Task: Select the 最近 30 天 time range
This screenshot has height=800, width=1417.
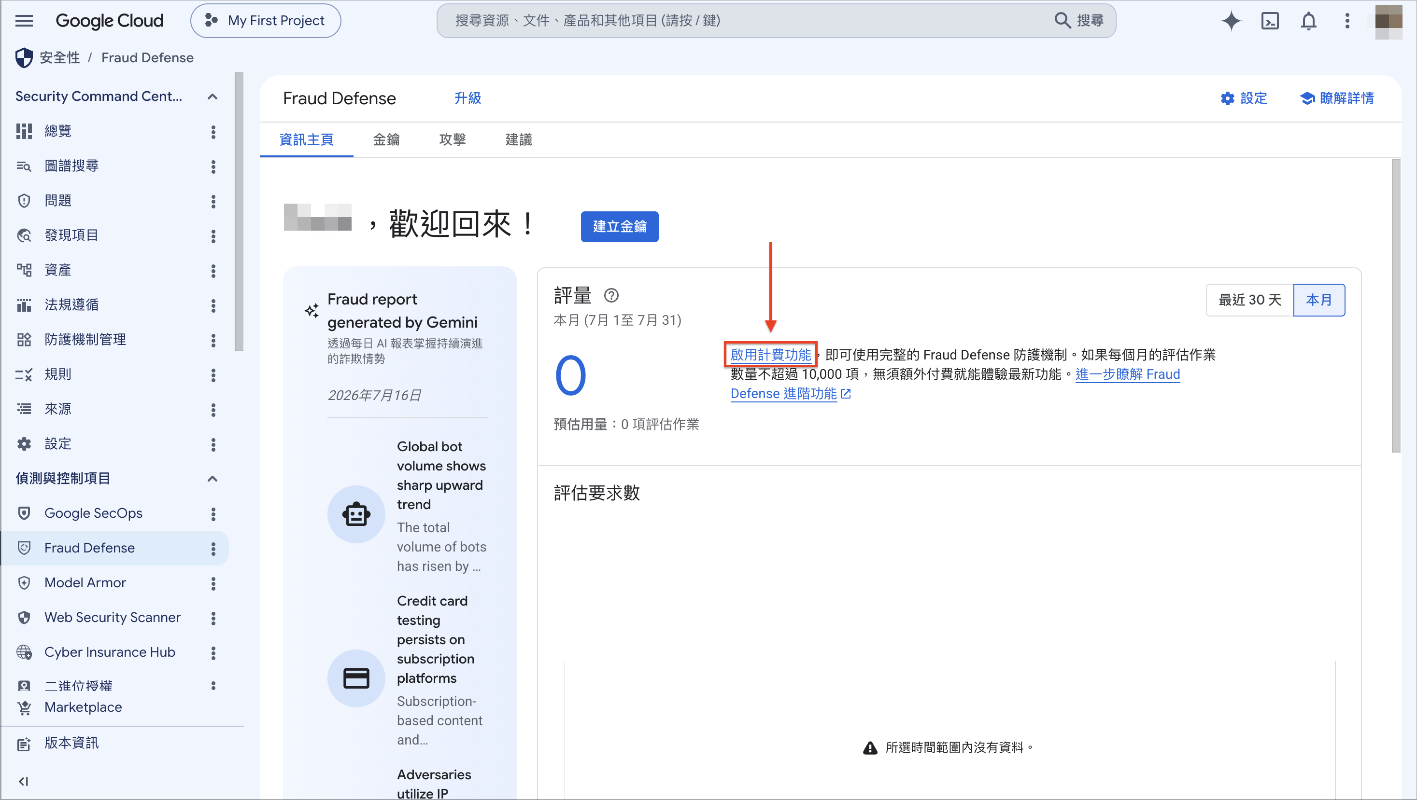Action: (1249, 300)
